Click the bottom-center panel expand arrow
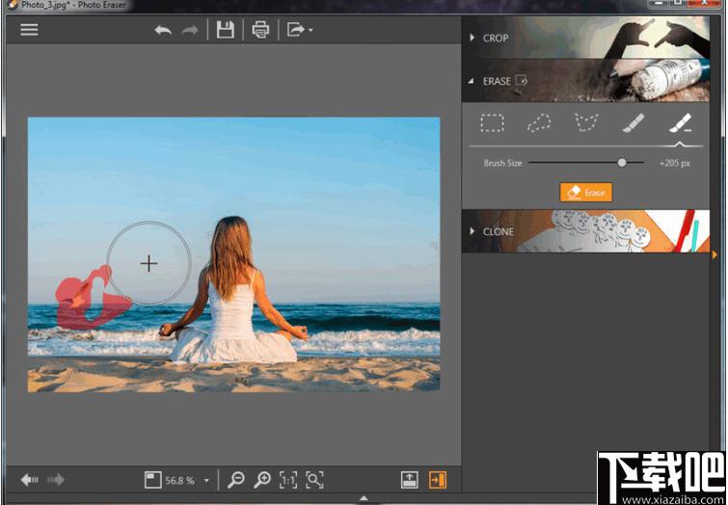 click(x=364, y=498)
